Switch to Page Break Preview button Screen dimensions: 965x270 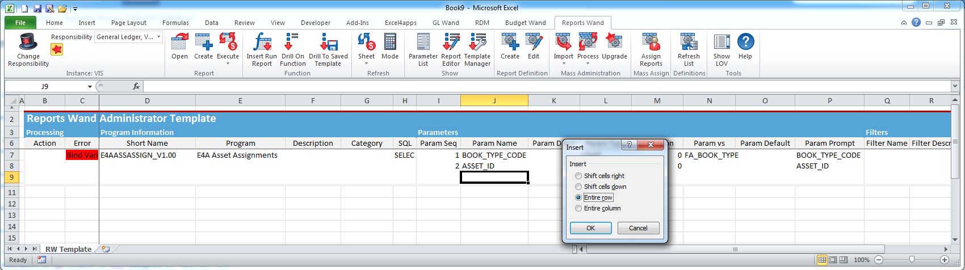(843, 260)
